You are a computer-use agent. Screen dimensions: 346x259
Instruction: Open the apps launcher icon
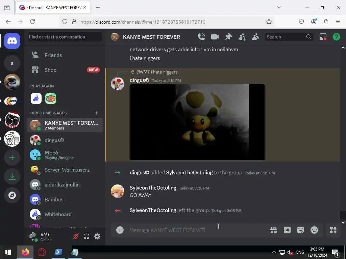tap(333, 230)
